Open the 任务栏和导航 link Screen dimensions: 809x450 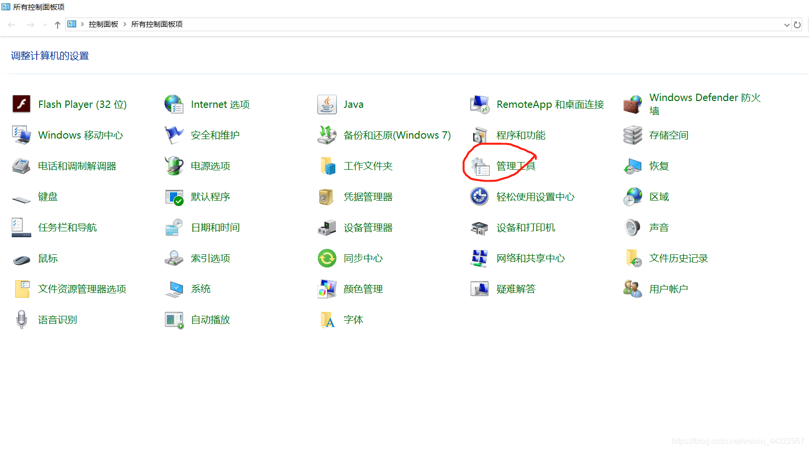[x=67, y=227]
